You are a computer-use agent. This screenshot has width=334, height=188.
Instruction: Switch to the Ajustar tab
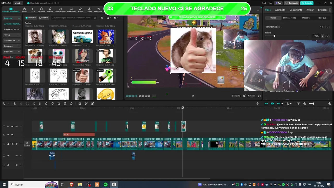[310, 10]
